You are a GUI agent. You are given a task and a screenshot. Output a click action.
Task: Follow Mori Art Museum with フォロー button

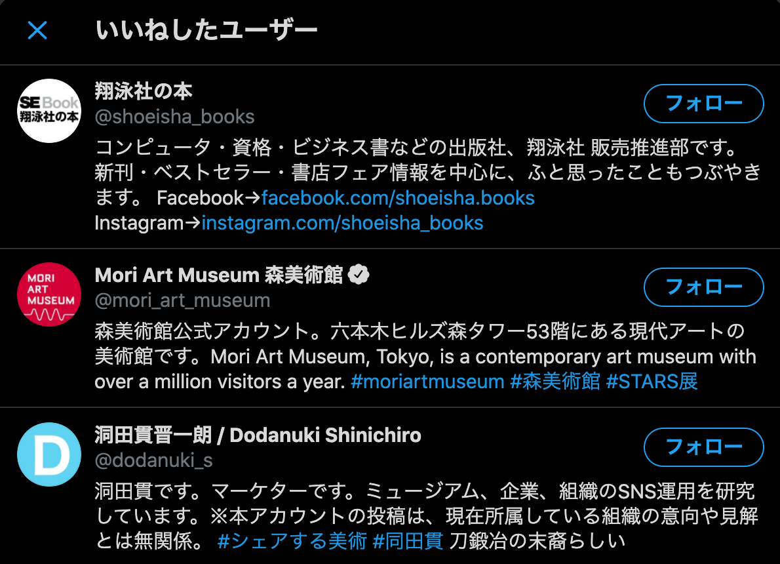[703, 287]
